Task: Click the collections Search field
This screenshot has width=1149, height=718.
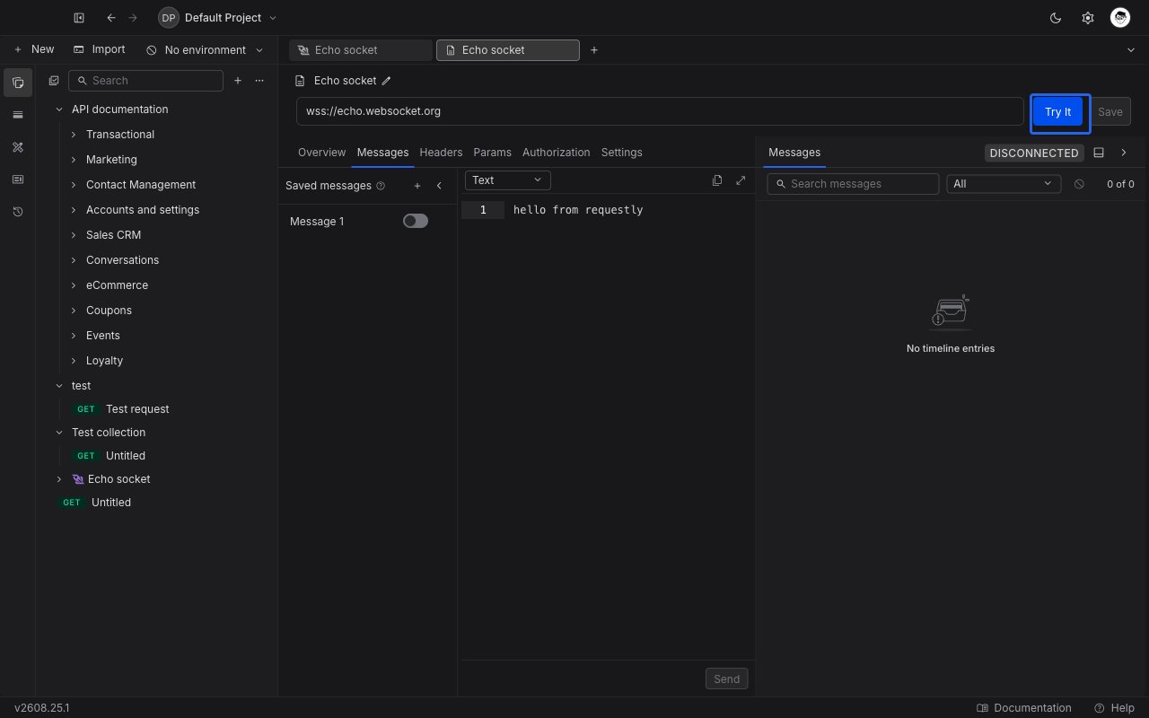Action: coord(145,81)
